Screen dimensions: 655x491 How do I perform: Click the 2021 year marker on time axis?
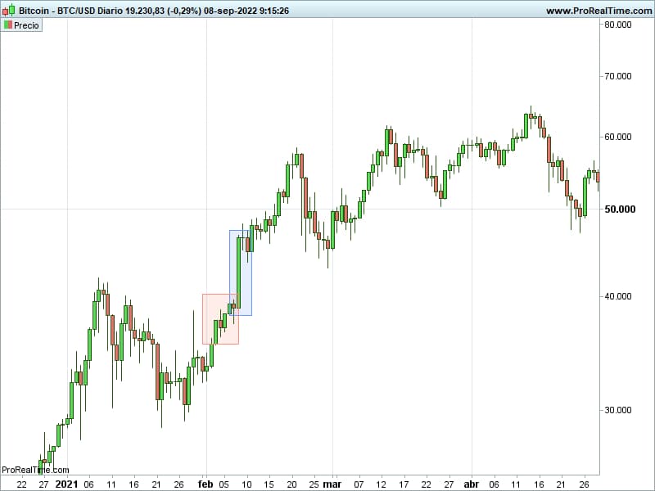66,484
